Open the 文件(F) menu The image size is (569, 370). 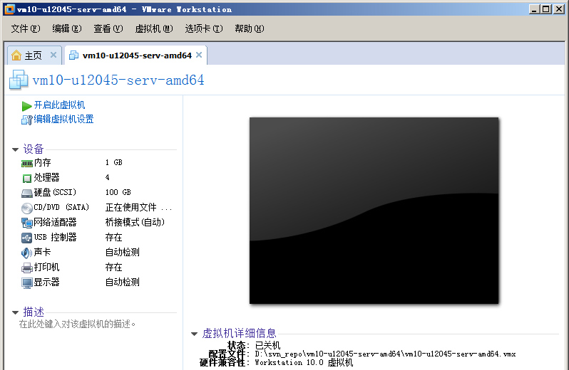(x=26, y=28)
